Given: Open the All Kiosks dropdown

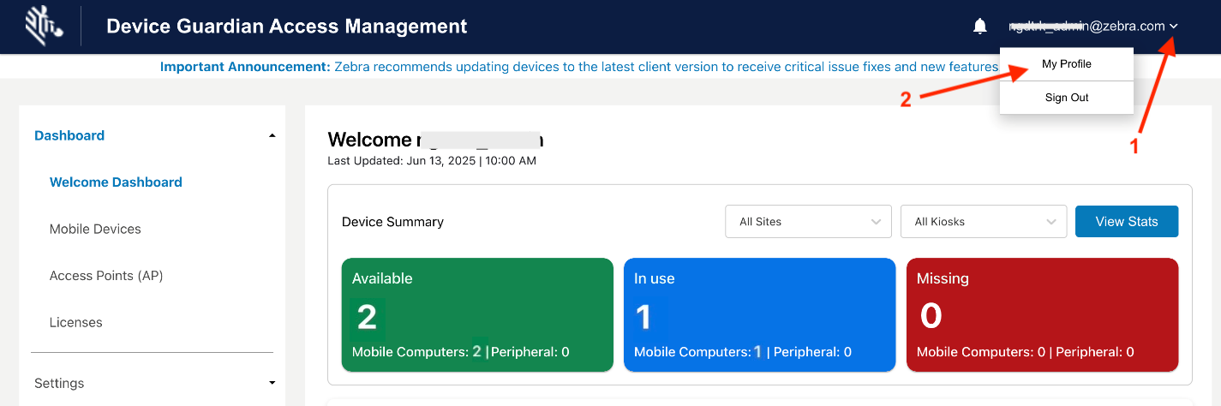Looking at the screenshot, I should tap(983, 222).
